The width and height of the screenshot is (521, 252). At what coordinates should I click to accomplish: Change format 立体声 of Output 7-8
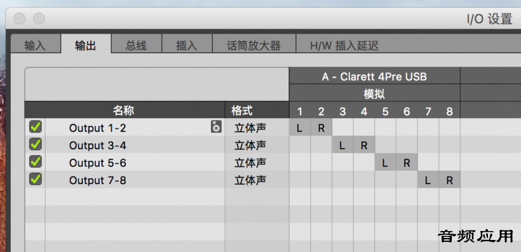click(x=250, y=180)
